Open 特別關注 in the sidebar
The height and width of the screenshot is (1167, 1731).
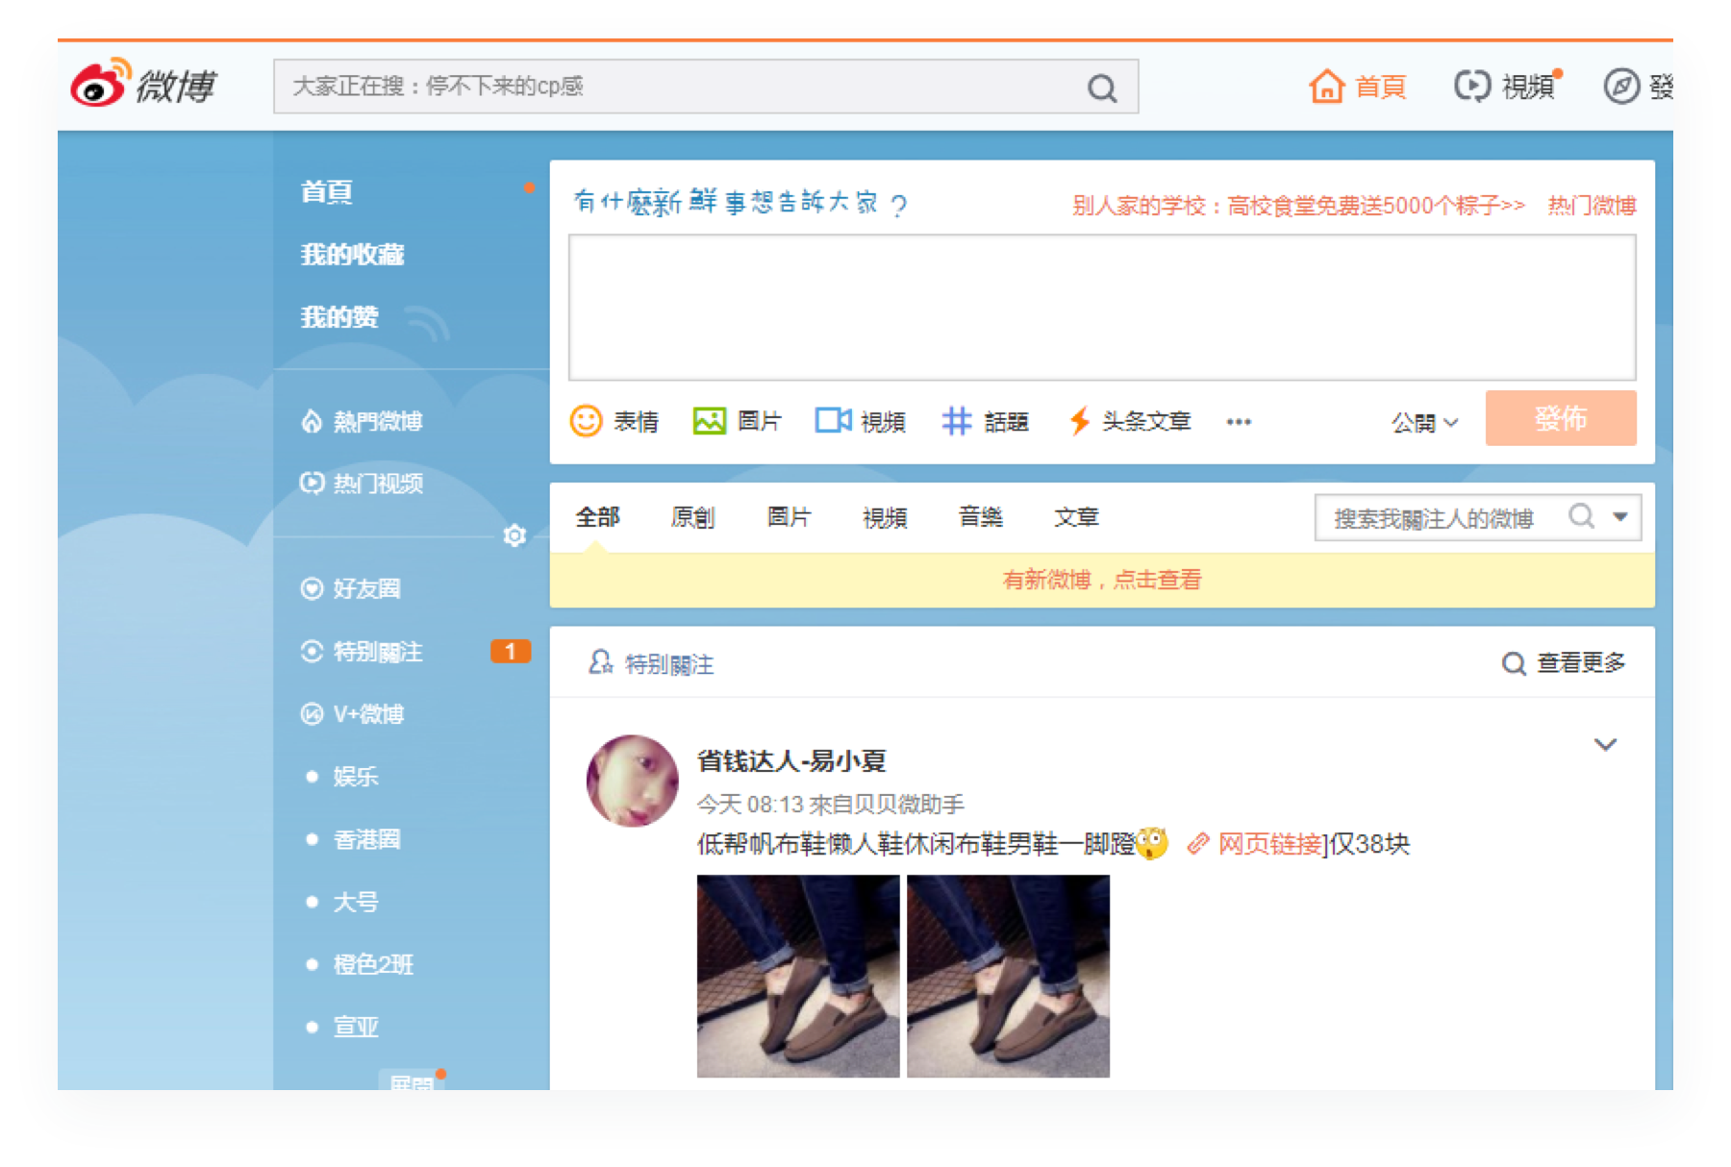coord(377,652)
